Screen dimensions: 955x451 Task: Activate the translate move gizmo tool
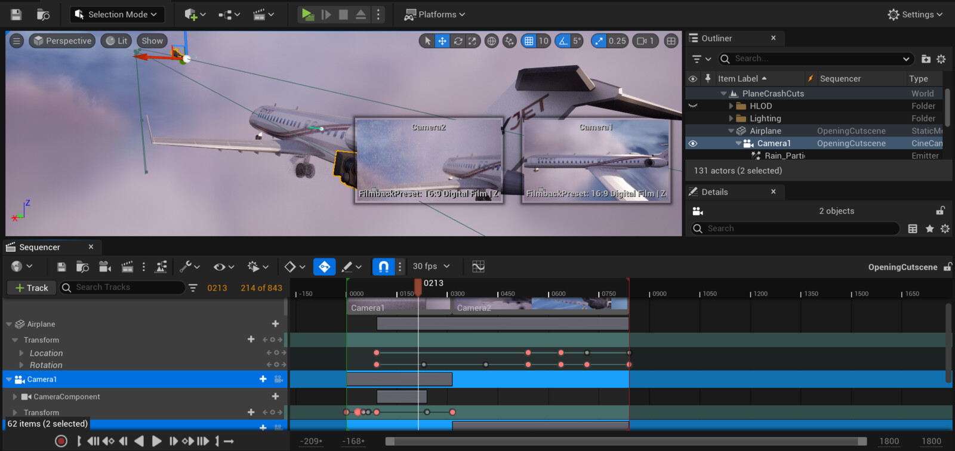point(442,41)
